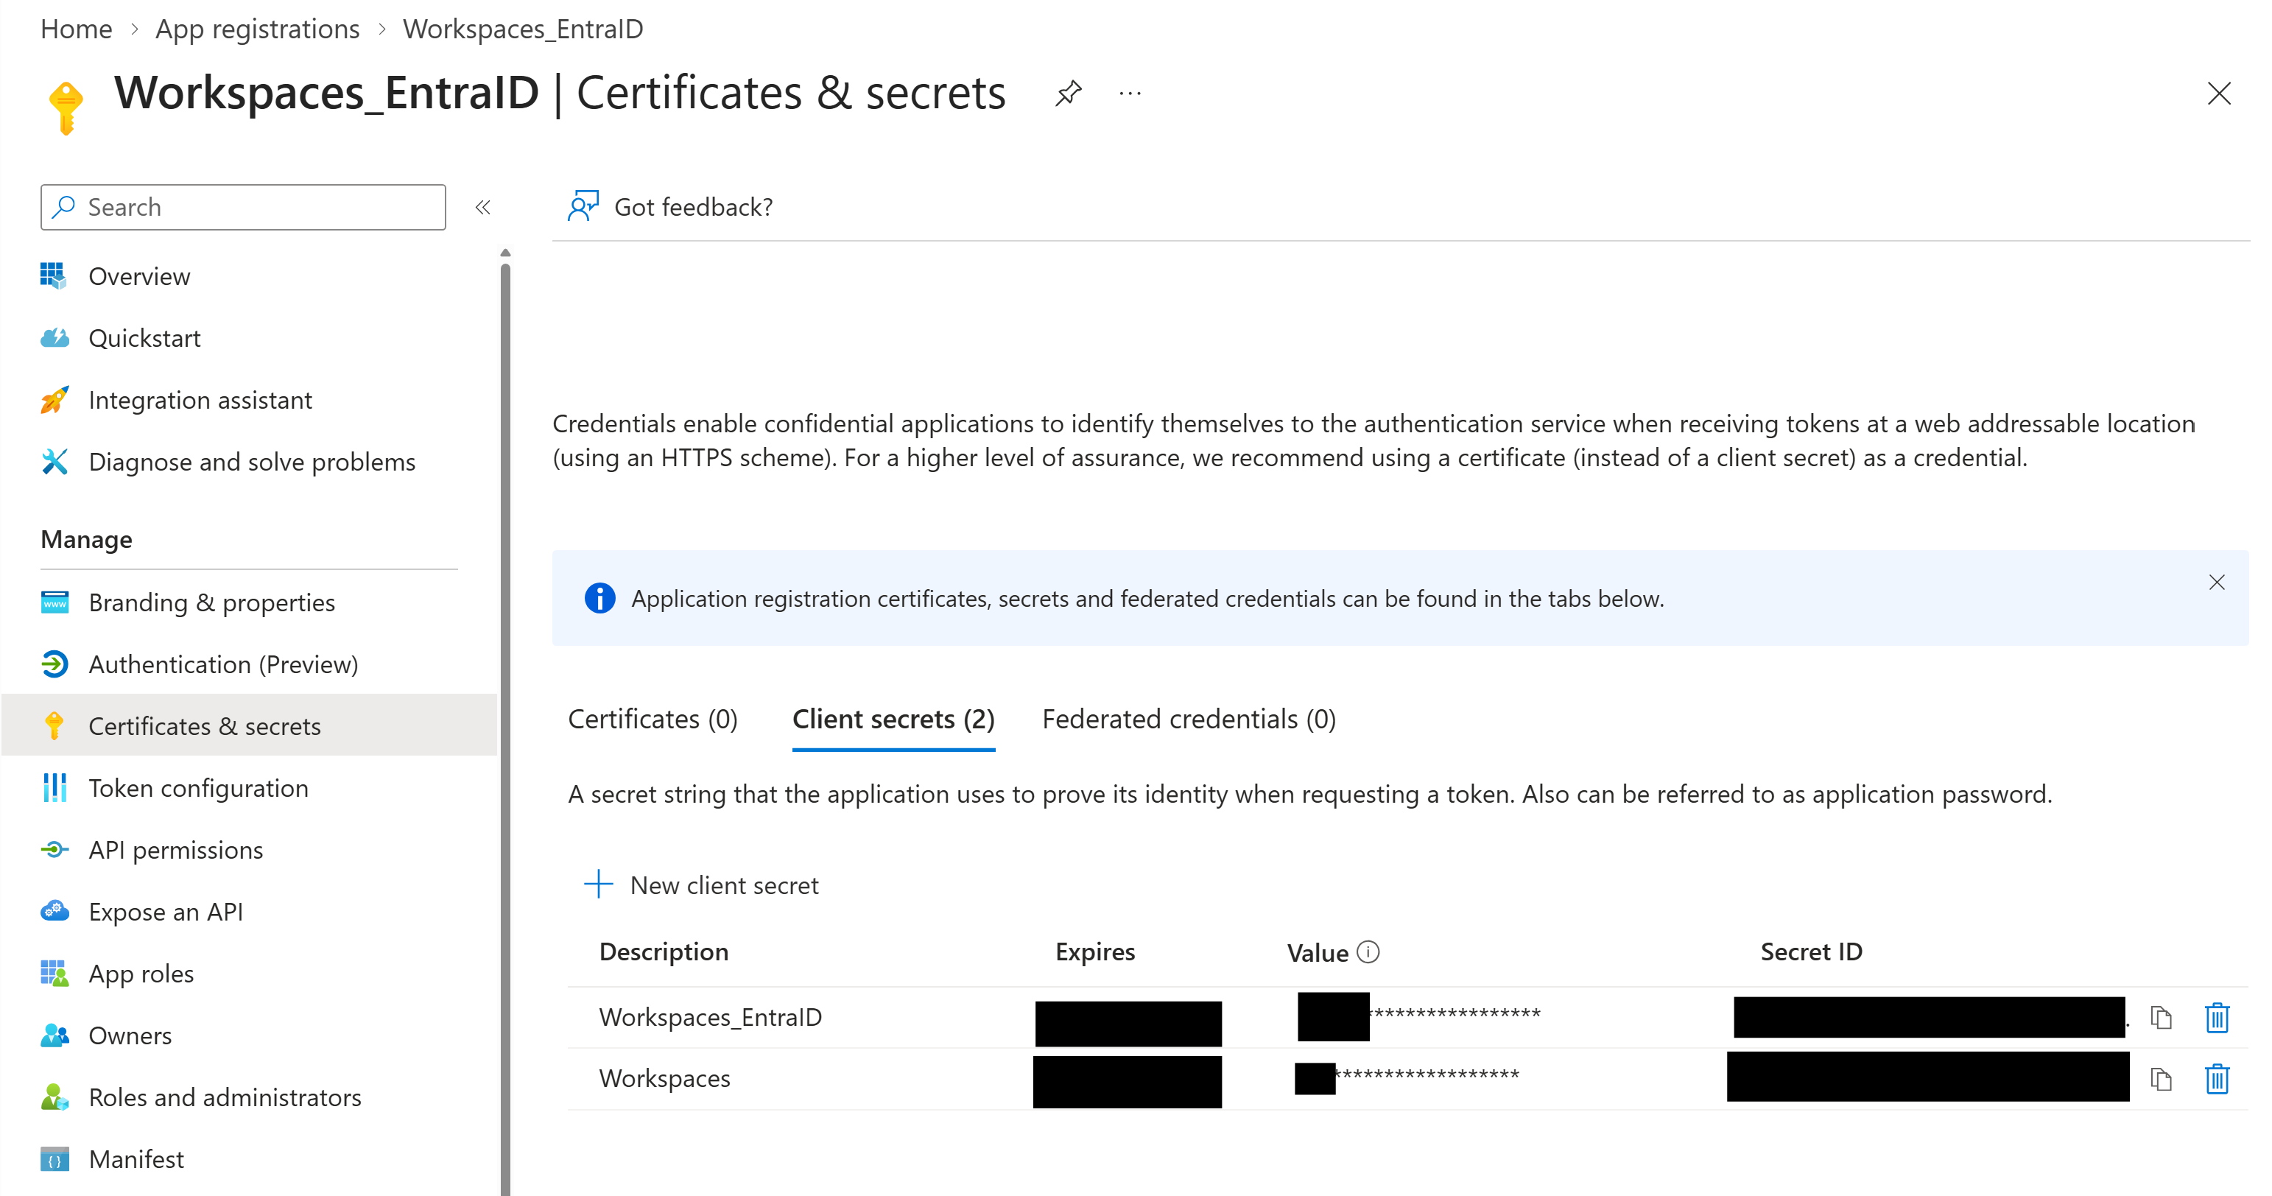This screenshot has height=1196, width=2272.
Task: Select Certificates & secrets in sidebar
Action: pyautogui.click(x=249, y=726)
